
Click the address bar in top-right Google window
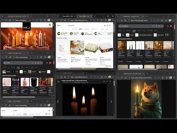141,20
